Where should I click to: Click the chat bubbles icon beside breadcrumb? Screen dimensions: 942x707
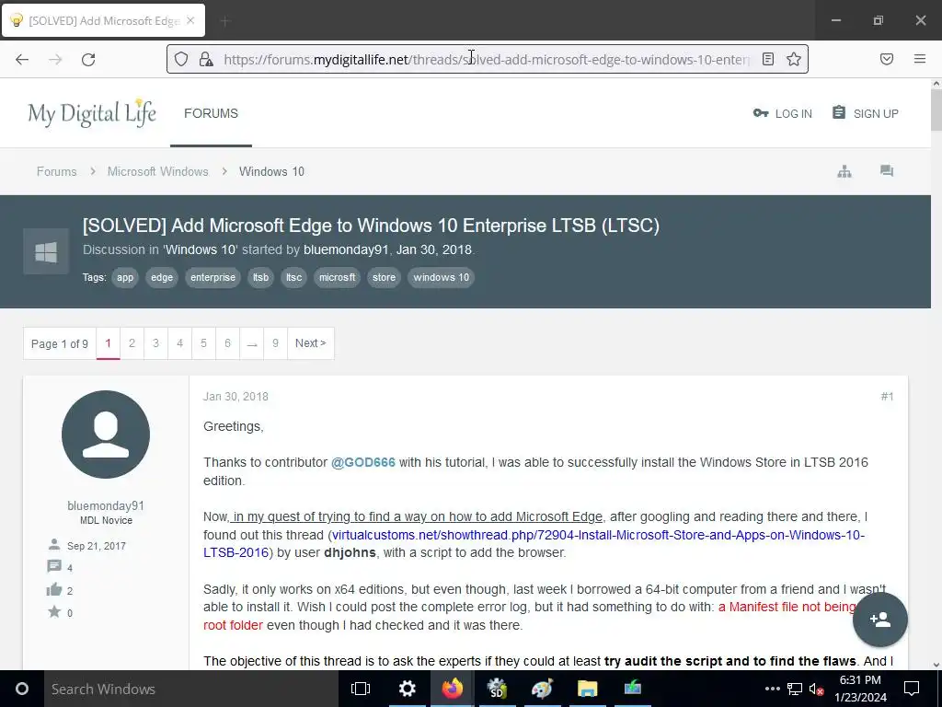[x=887, y=171]
